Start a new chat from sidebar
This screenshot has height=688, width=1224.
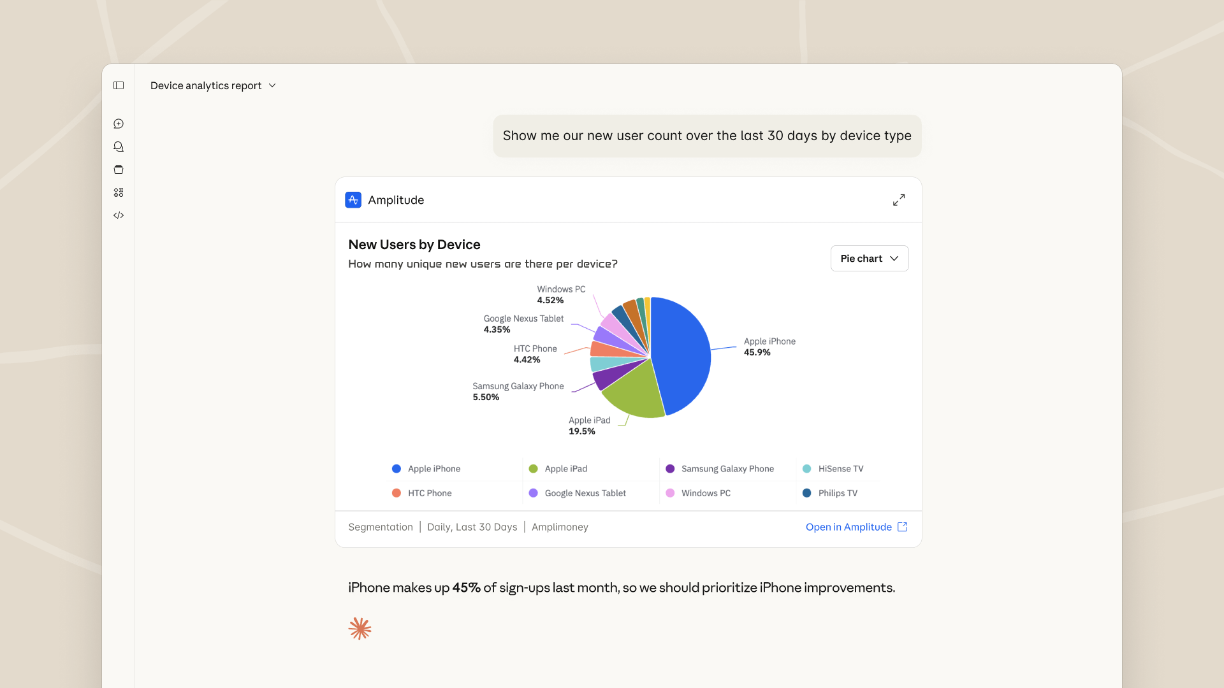pyautogui.click(x=119, y=124)
